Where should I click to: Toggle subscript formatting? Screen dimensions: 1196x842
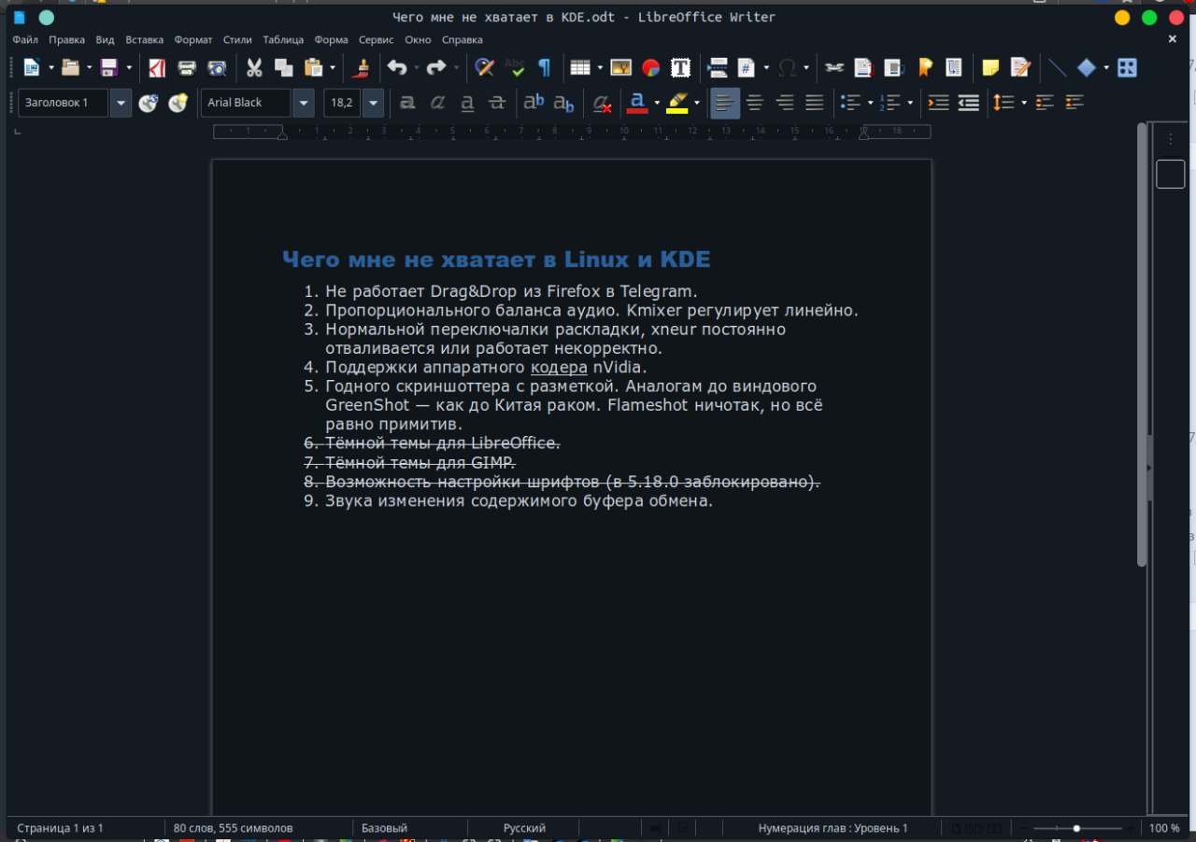[563, 103]
